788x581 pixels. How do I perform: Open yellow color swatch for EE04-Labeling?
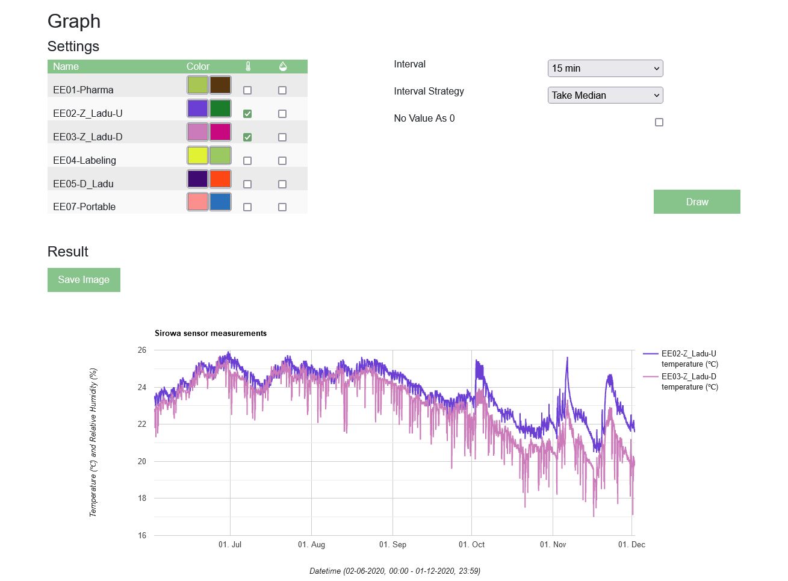(x=197, y=155)
